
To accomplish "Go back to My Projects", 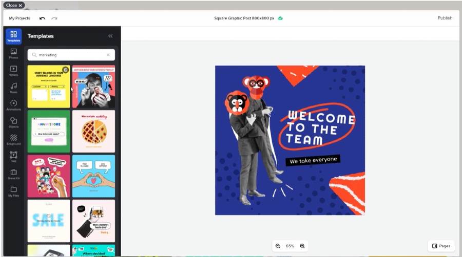I will point(20,18).
